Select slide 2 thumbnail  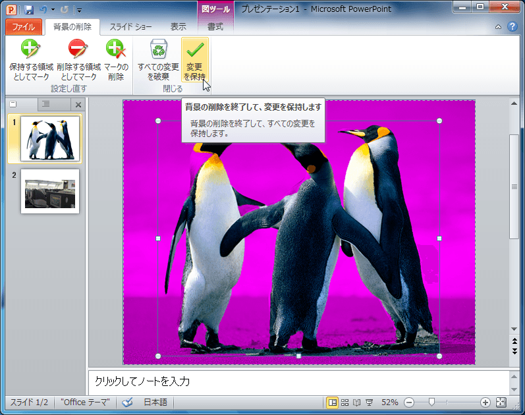[x=50, y=191]
